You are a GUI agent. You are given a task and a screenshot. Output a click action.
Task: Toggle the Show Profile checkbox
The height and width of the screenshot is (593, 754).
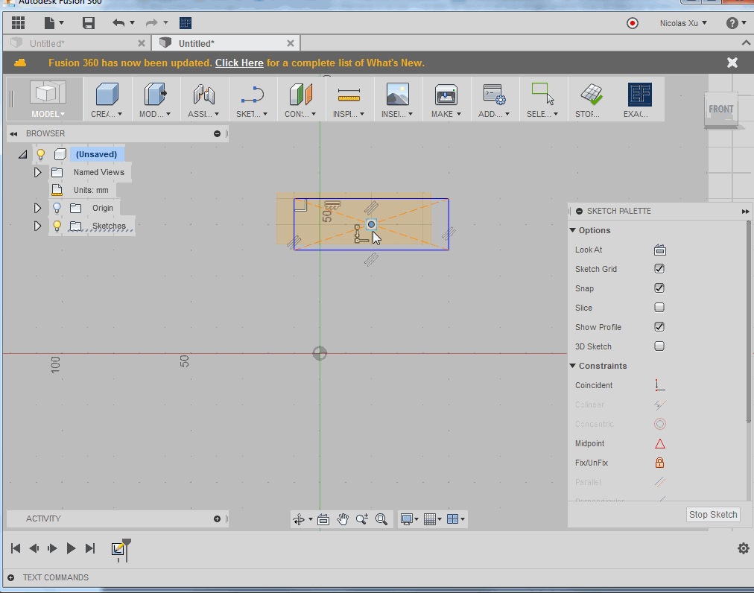659,326
